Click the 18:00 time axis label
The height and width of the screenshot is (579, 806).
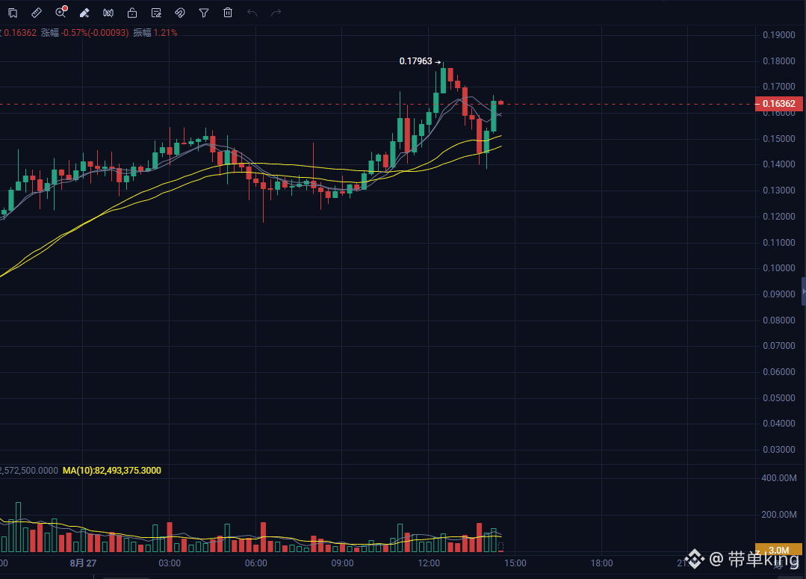pos(601,563)
